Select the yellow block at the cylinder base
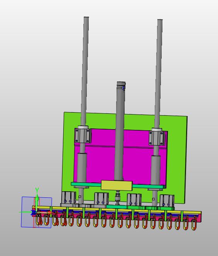The image size is (218, 256). coord(117,185)
